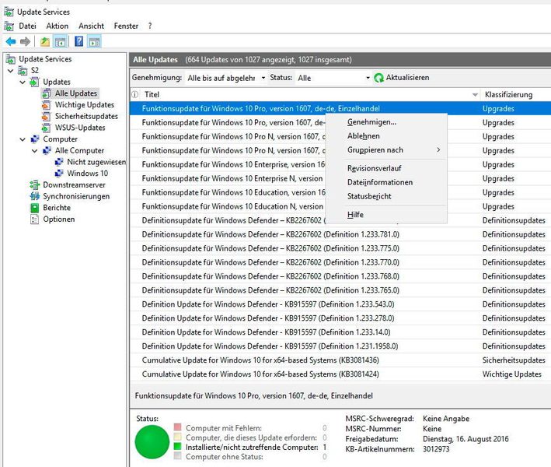Toggle the show/hide console tree toolbar icon
This screenshot has width=551, height=467.
60,42
